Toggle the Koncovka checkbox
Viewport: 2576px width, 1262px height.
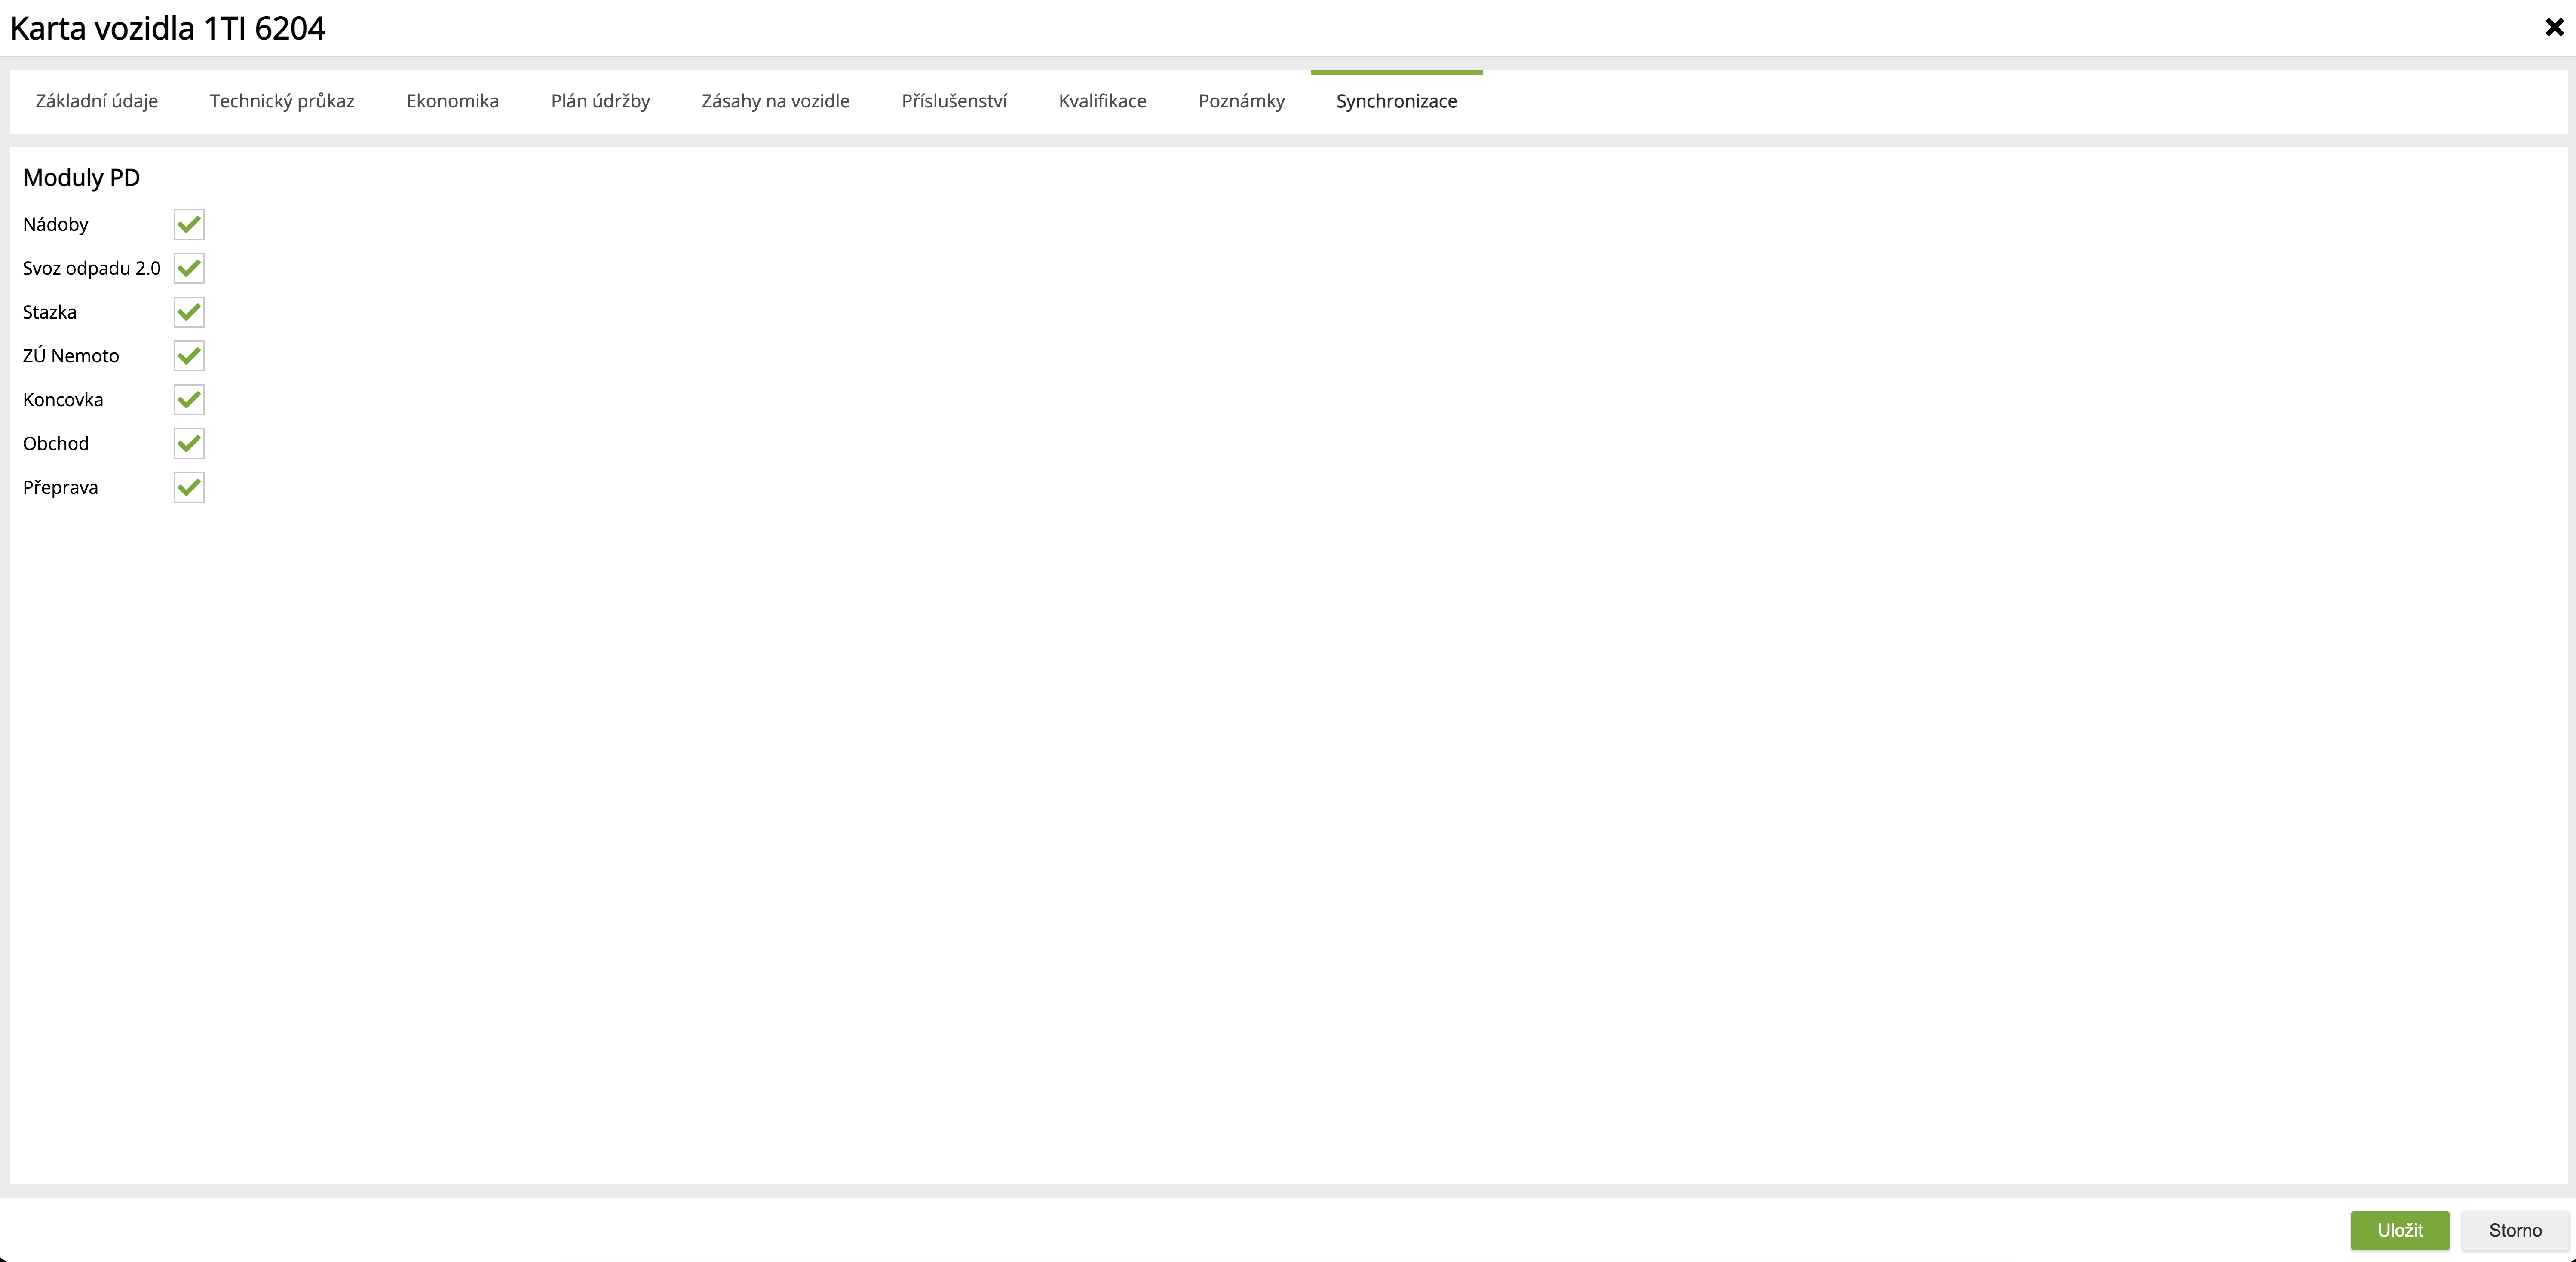pyautogui.click(x=189, y=400)
